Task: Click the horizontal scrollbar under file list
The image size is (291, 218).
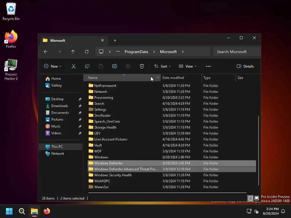Action: click(x=167, y=193)
